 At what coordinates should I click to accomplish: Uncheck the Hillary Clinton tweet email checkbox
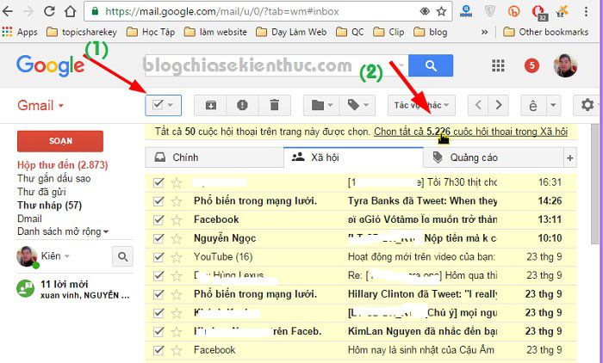tap(159, 294)
